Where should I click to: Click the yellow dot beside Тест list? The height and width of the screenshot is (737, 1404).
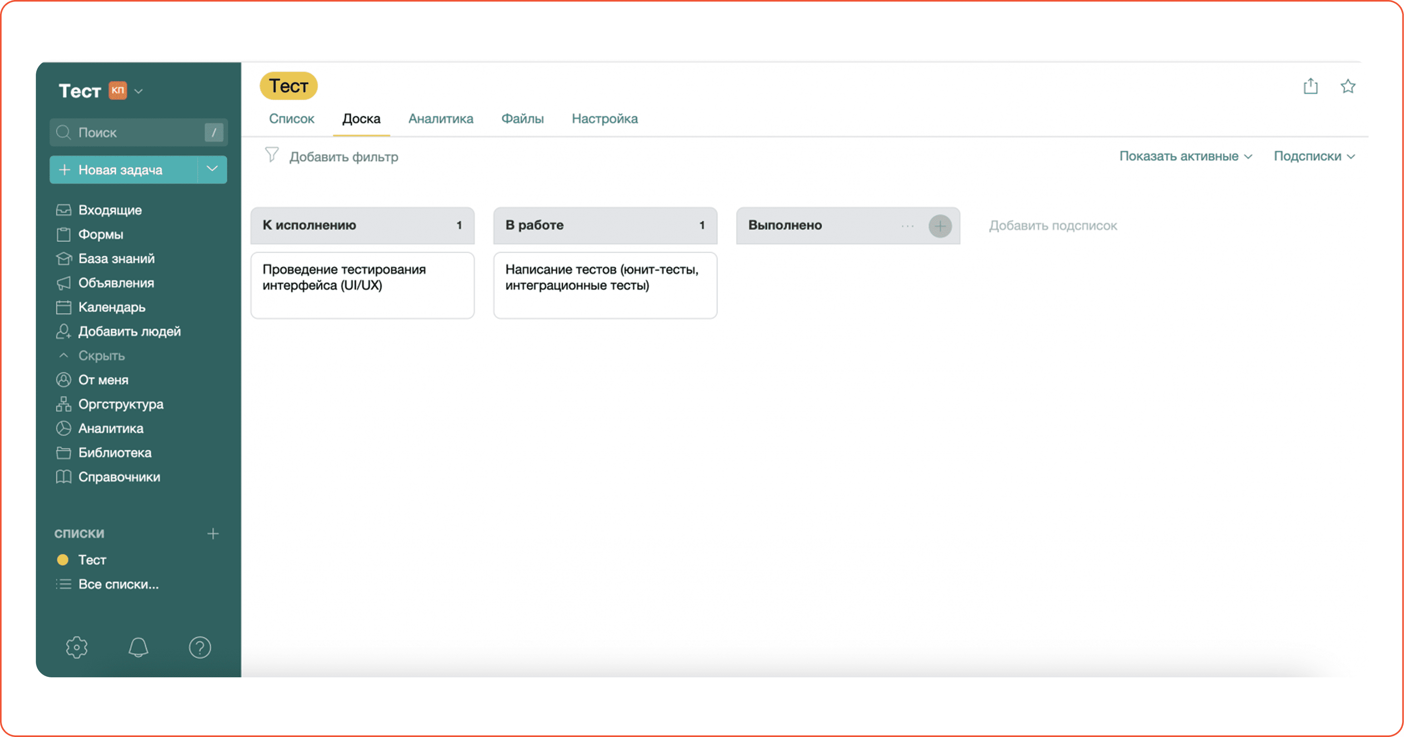coord(62,560)
